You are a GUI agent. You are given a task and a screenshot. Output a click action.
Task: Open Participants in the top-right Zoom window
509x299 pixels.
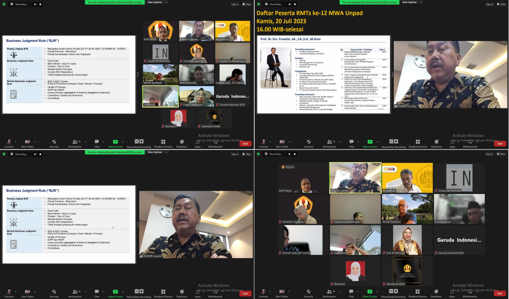pos(329,143)
